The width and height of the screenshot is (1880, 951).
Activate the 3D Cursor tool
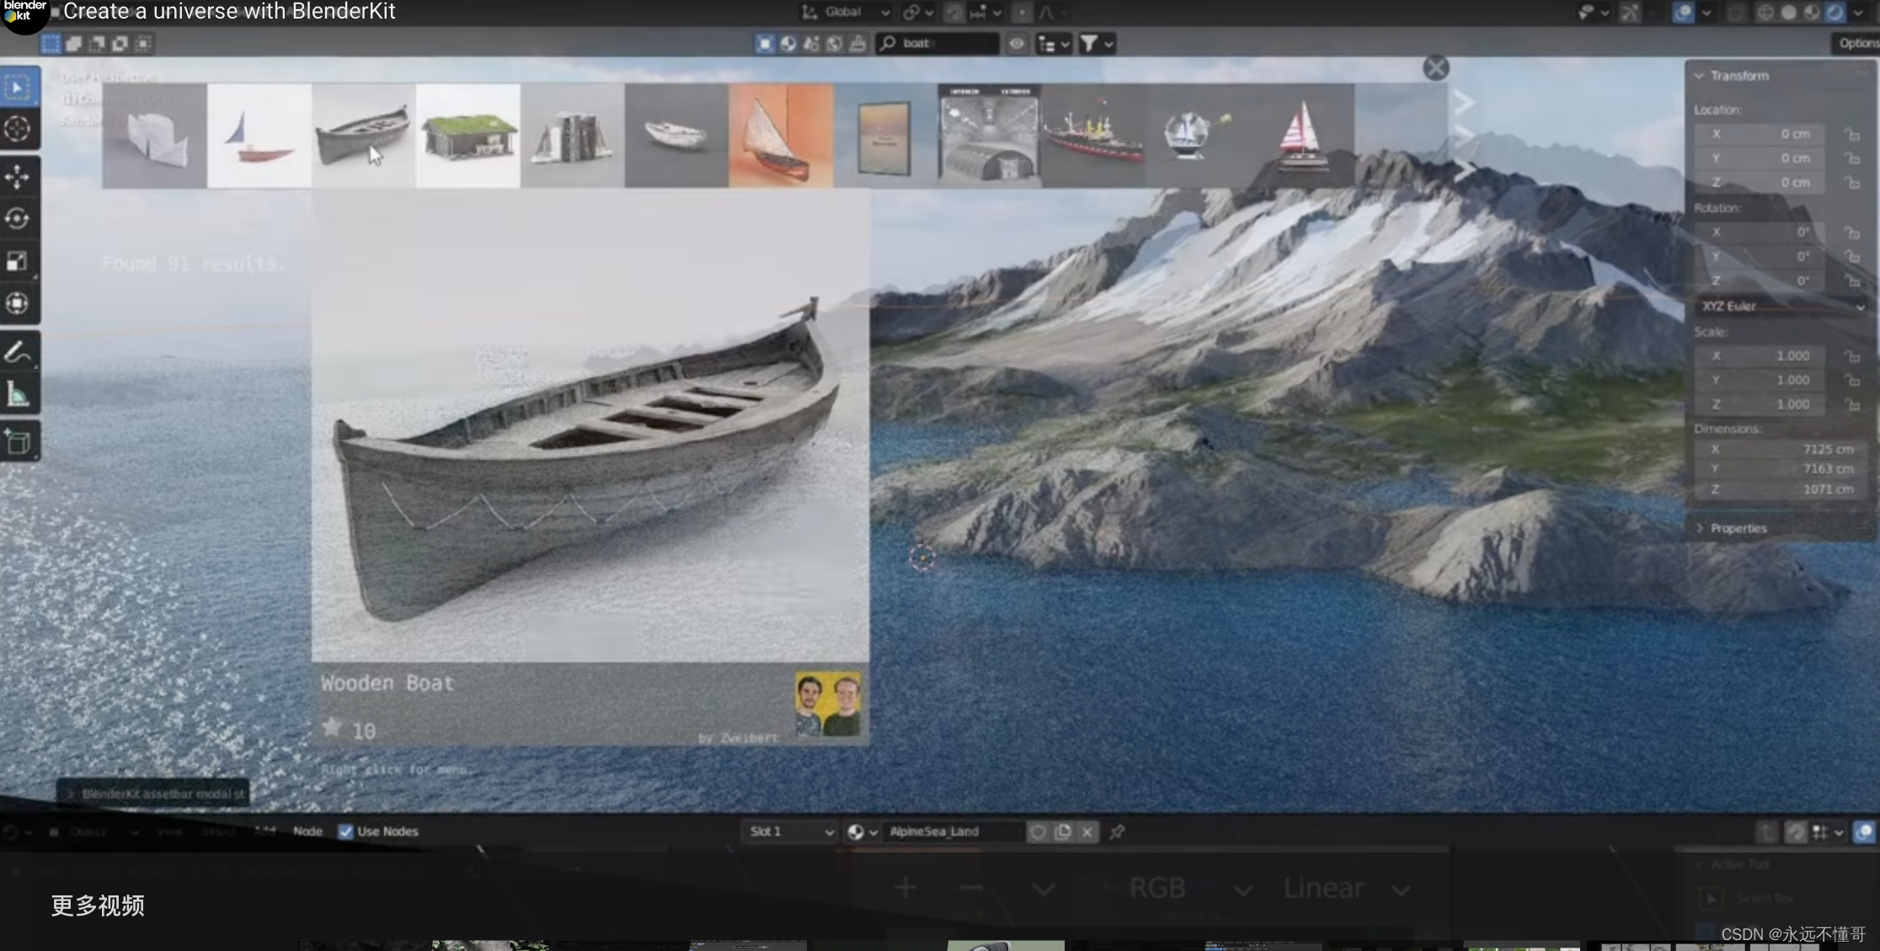point(18,129)
